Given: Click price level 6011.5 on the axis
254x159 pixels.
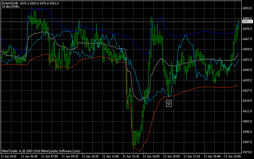Looking at the screenshot, I should coord(247,111).
